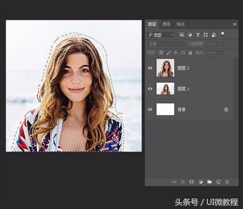Delete layer with the trash icon

[x=227, y=182]
